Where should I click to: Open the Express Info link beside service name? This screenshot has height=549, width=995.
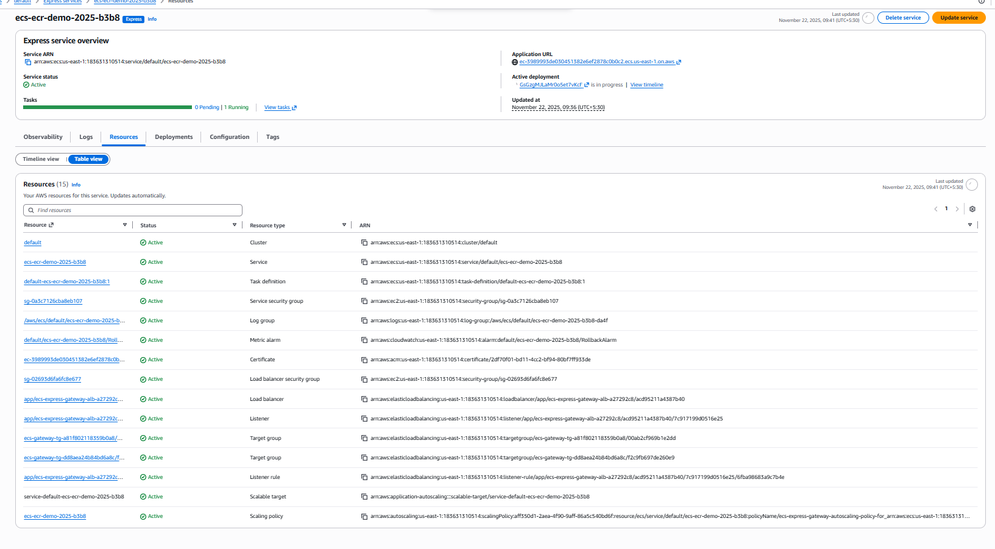(x=152, y=19)
